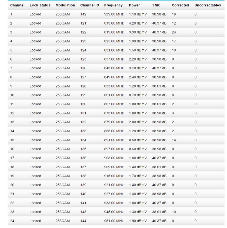Select Channel ID 137 cell

(83, 167)
